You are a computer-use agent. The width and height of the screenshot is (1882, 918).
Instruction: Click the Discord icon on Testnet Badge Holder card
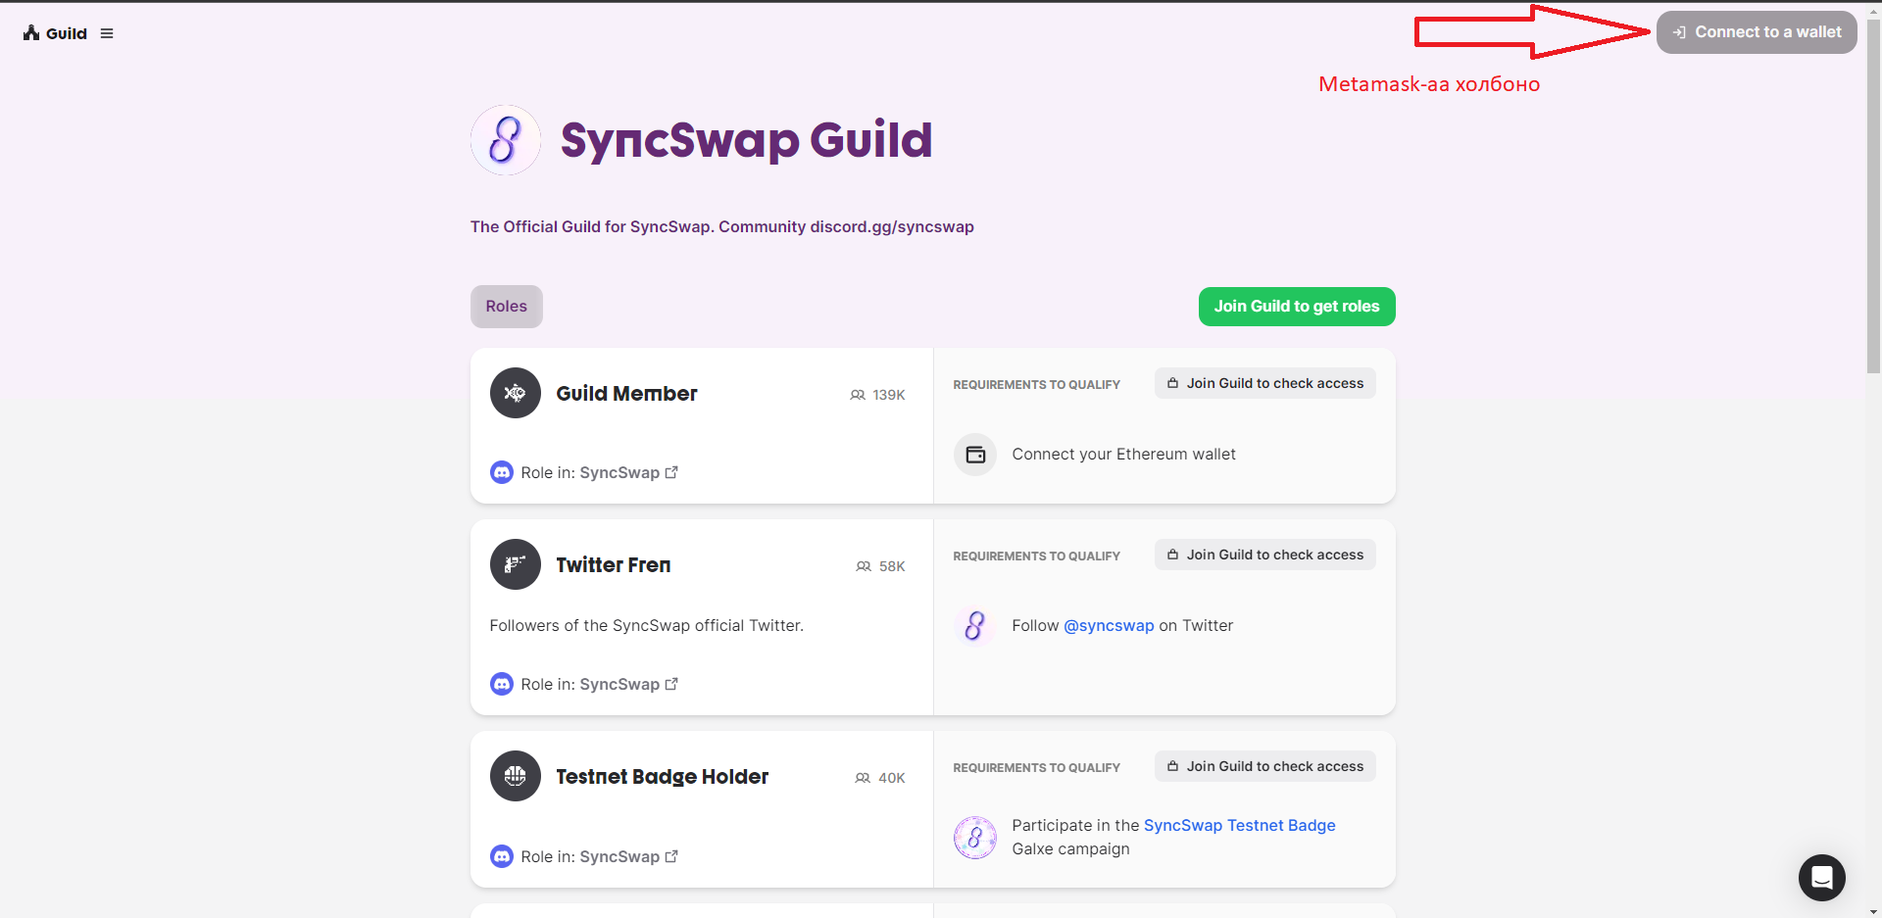(x=501, y=855)
